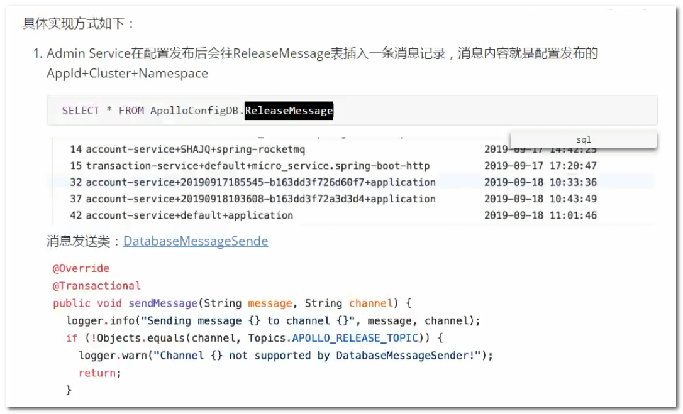Click ApolloConfigDB in the SQL statement
Screen dimensions: 683x414
coord(194,111)
